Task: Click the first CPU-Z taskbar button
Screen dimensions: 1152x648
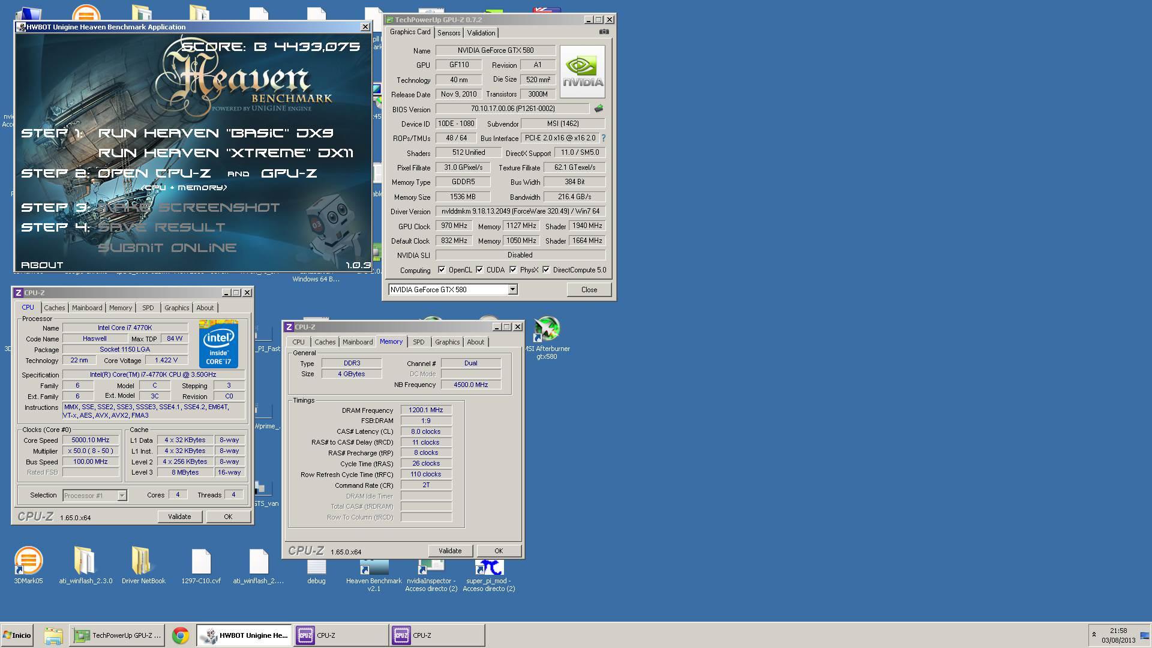Action: tap(340, 635)
